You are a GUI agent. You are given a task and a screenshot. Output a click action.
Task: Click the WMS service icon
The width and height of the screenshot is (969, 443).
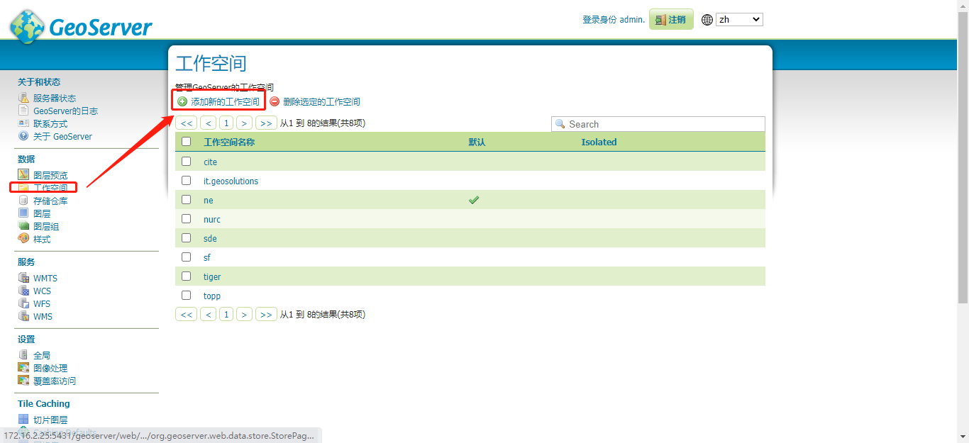23,316
